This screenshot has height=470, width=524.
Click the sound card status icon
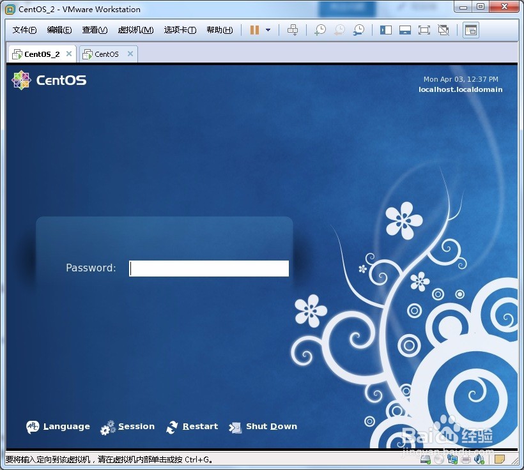[x=479, y=460]
